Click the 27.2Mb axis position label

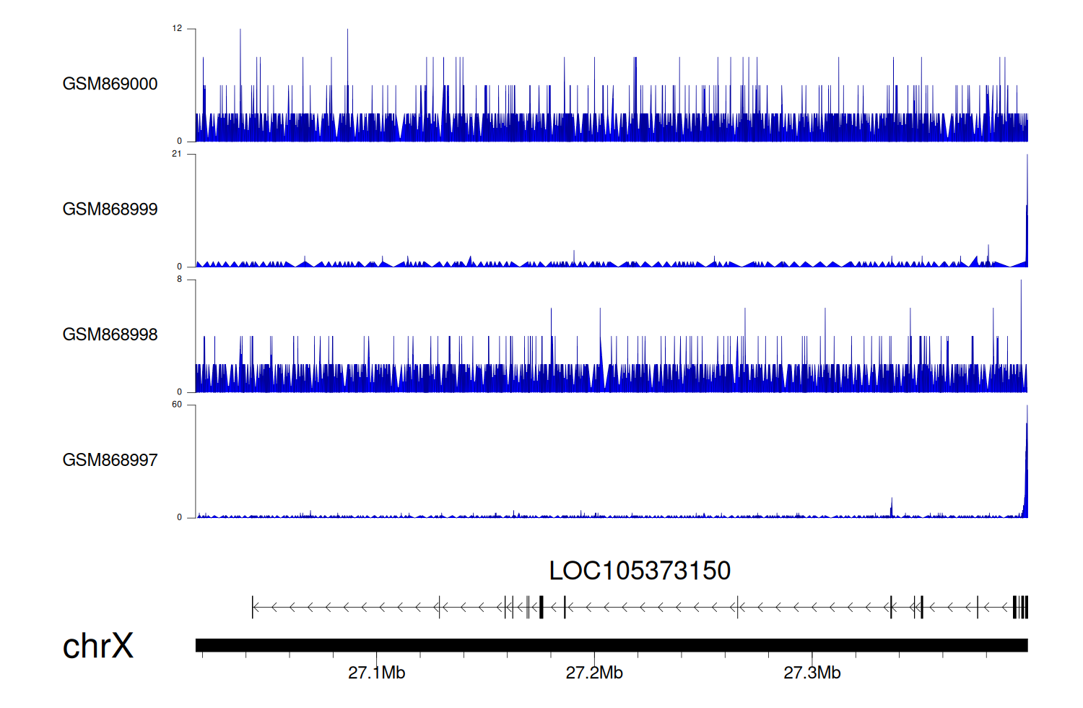(x=594, y=673)
